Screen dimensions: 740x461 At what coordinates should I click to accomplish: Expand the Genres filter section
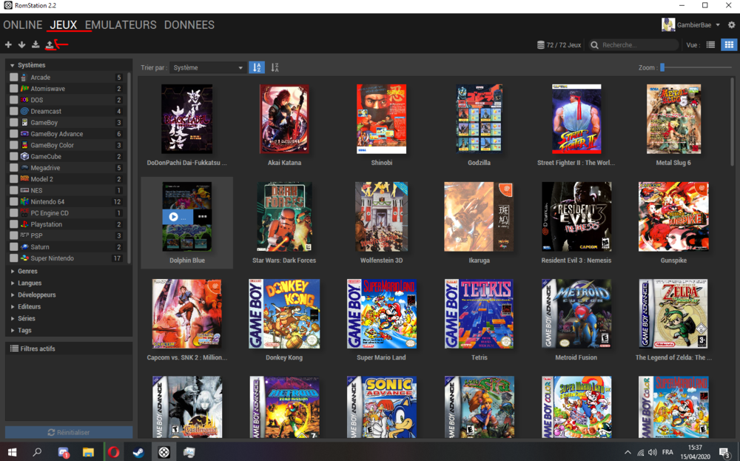click(x=13, y=272)
